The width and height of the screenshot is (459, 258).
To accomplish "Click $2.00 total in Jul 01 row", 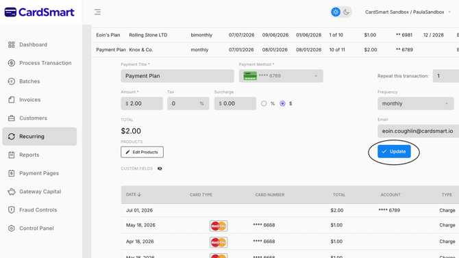I will coord(337,210).
